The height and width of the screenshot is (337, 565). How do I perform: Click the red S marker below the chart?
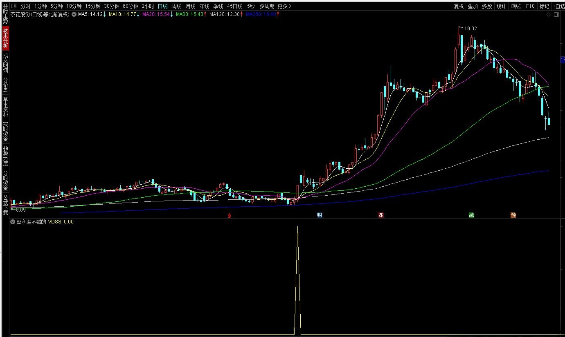[230, 215]
